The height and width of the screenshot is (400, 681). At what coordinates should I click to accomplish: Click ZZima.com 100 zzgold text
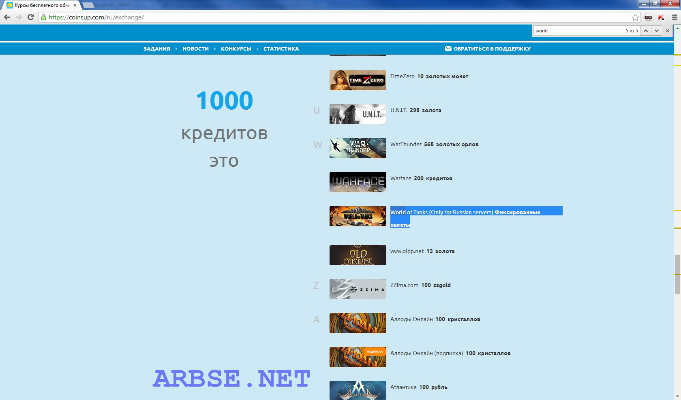click(420, 285)
